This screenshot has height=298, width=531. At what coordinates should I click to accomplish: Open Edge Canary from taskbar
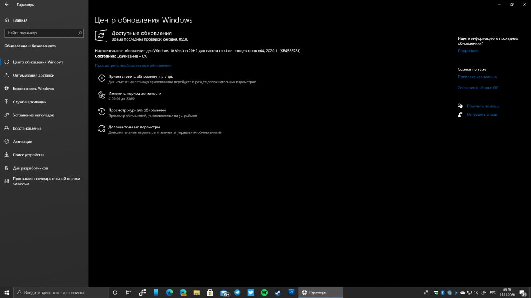point(183,292)
